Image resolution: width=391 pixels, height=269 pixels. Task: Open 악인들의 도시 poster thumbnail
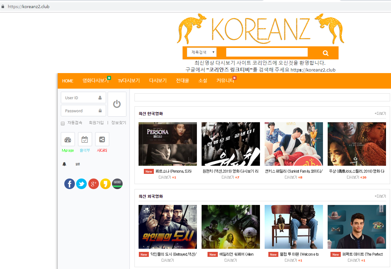[x=168, y=227]
